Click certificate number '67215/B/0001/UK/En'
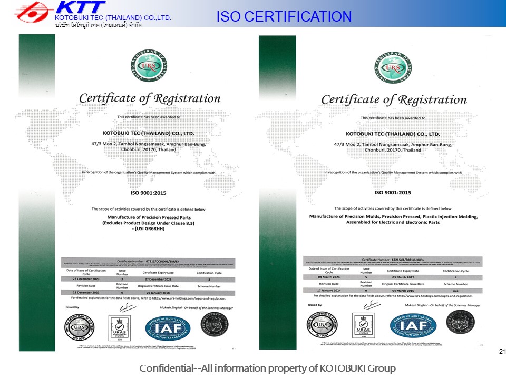Viewport: 506px width, 379px height. pyautogui.click(x=408, y=260)
